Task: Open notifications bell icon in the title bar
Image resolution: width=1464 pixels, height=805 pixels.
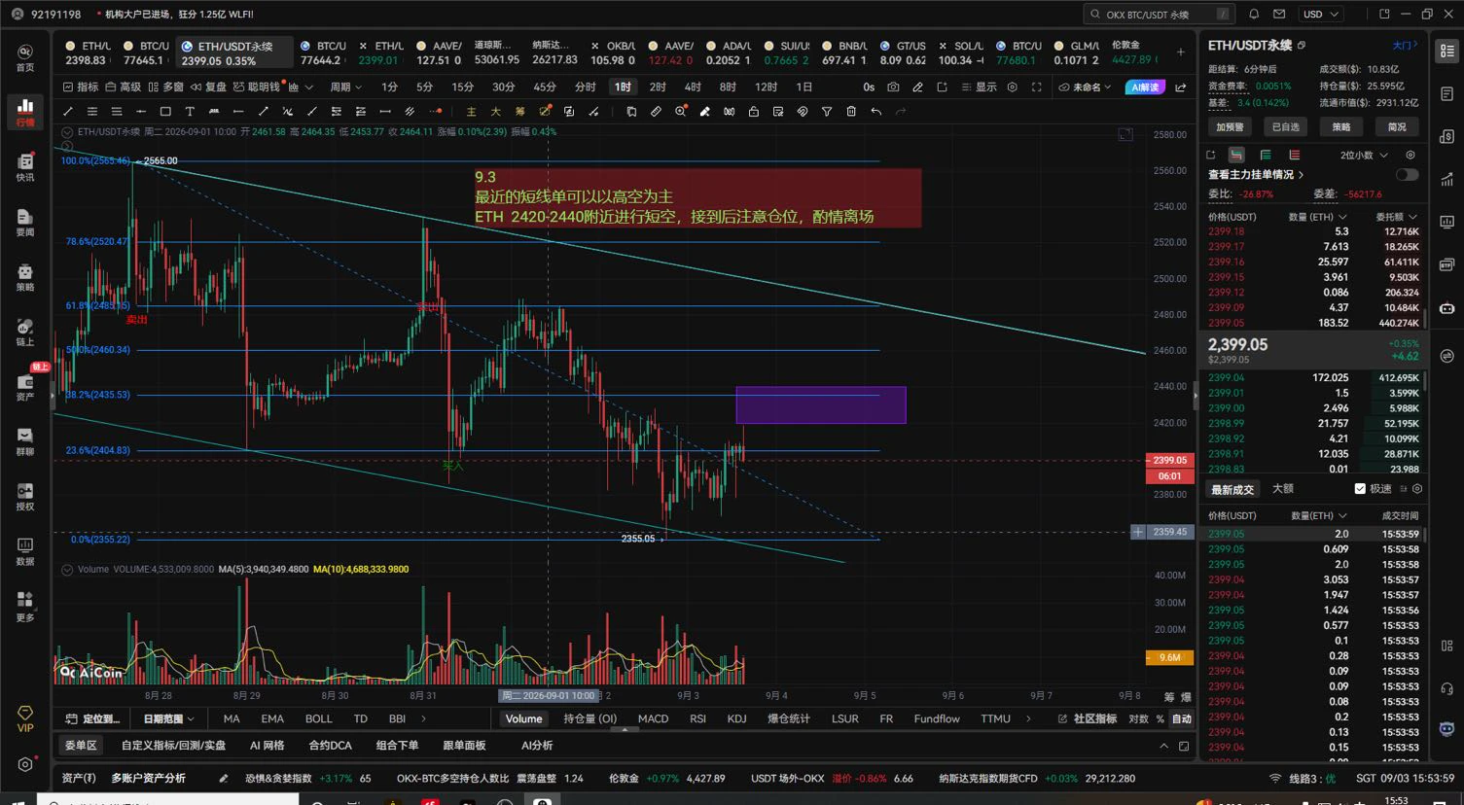Action: pyautogui.click(x=1254, y=15)
